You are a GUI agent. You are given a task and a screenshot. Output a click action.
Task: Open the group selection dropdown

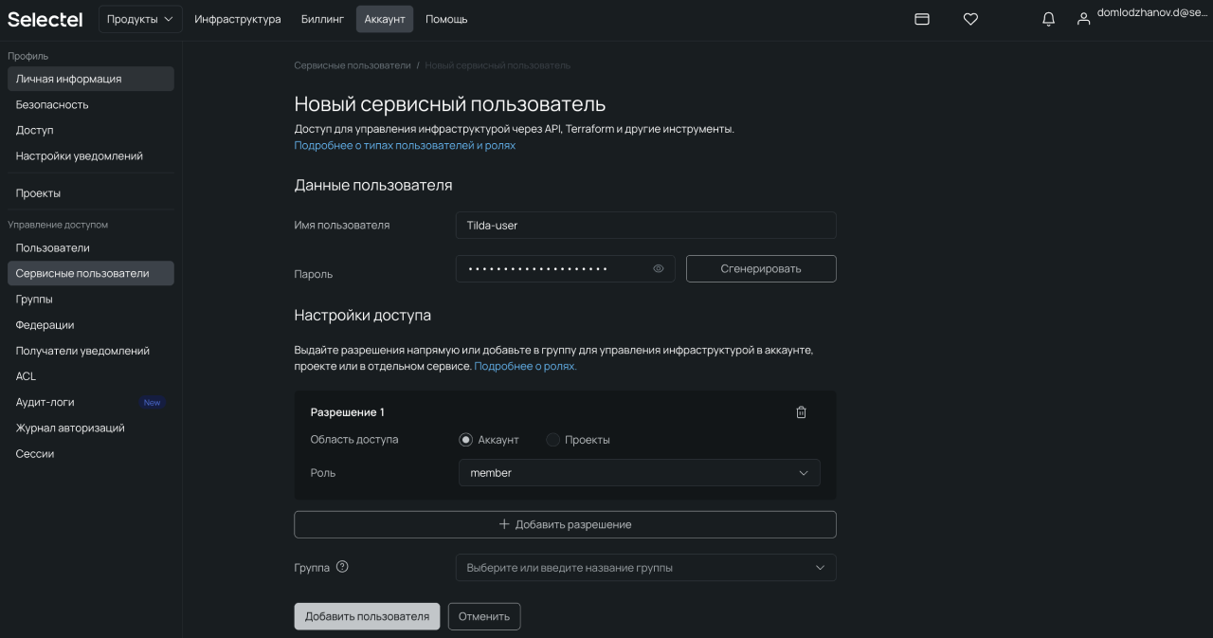pos(645,567)
